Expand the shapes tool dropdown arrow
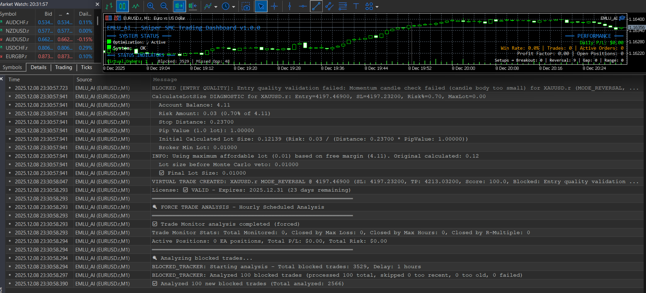The width and height of the screenshot is (646, 293). [x=377, y=7]
